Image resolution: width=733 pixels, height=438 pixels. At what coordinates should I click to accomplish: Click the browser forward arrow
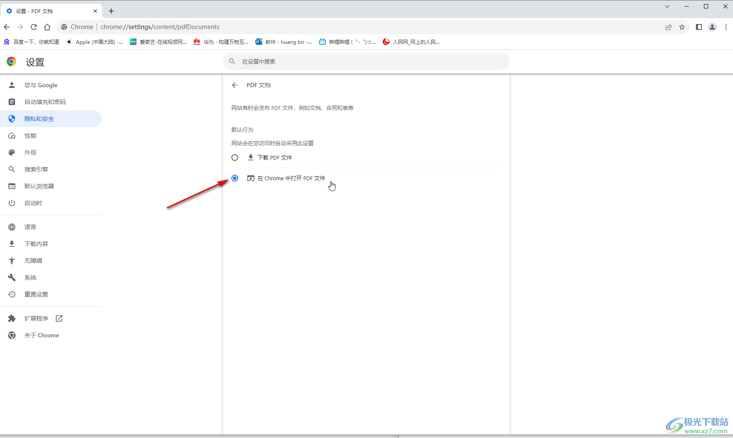pos(20,27)
